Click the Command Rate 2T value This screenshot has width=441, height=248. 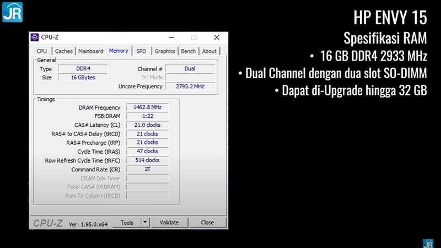tap(147, 169)
